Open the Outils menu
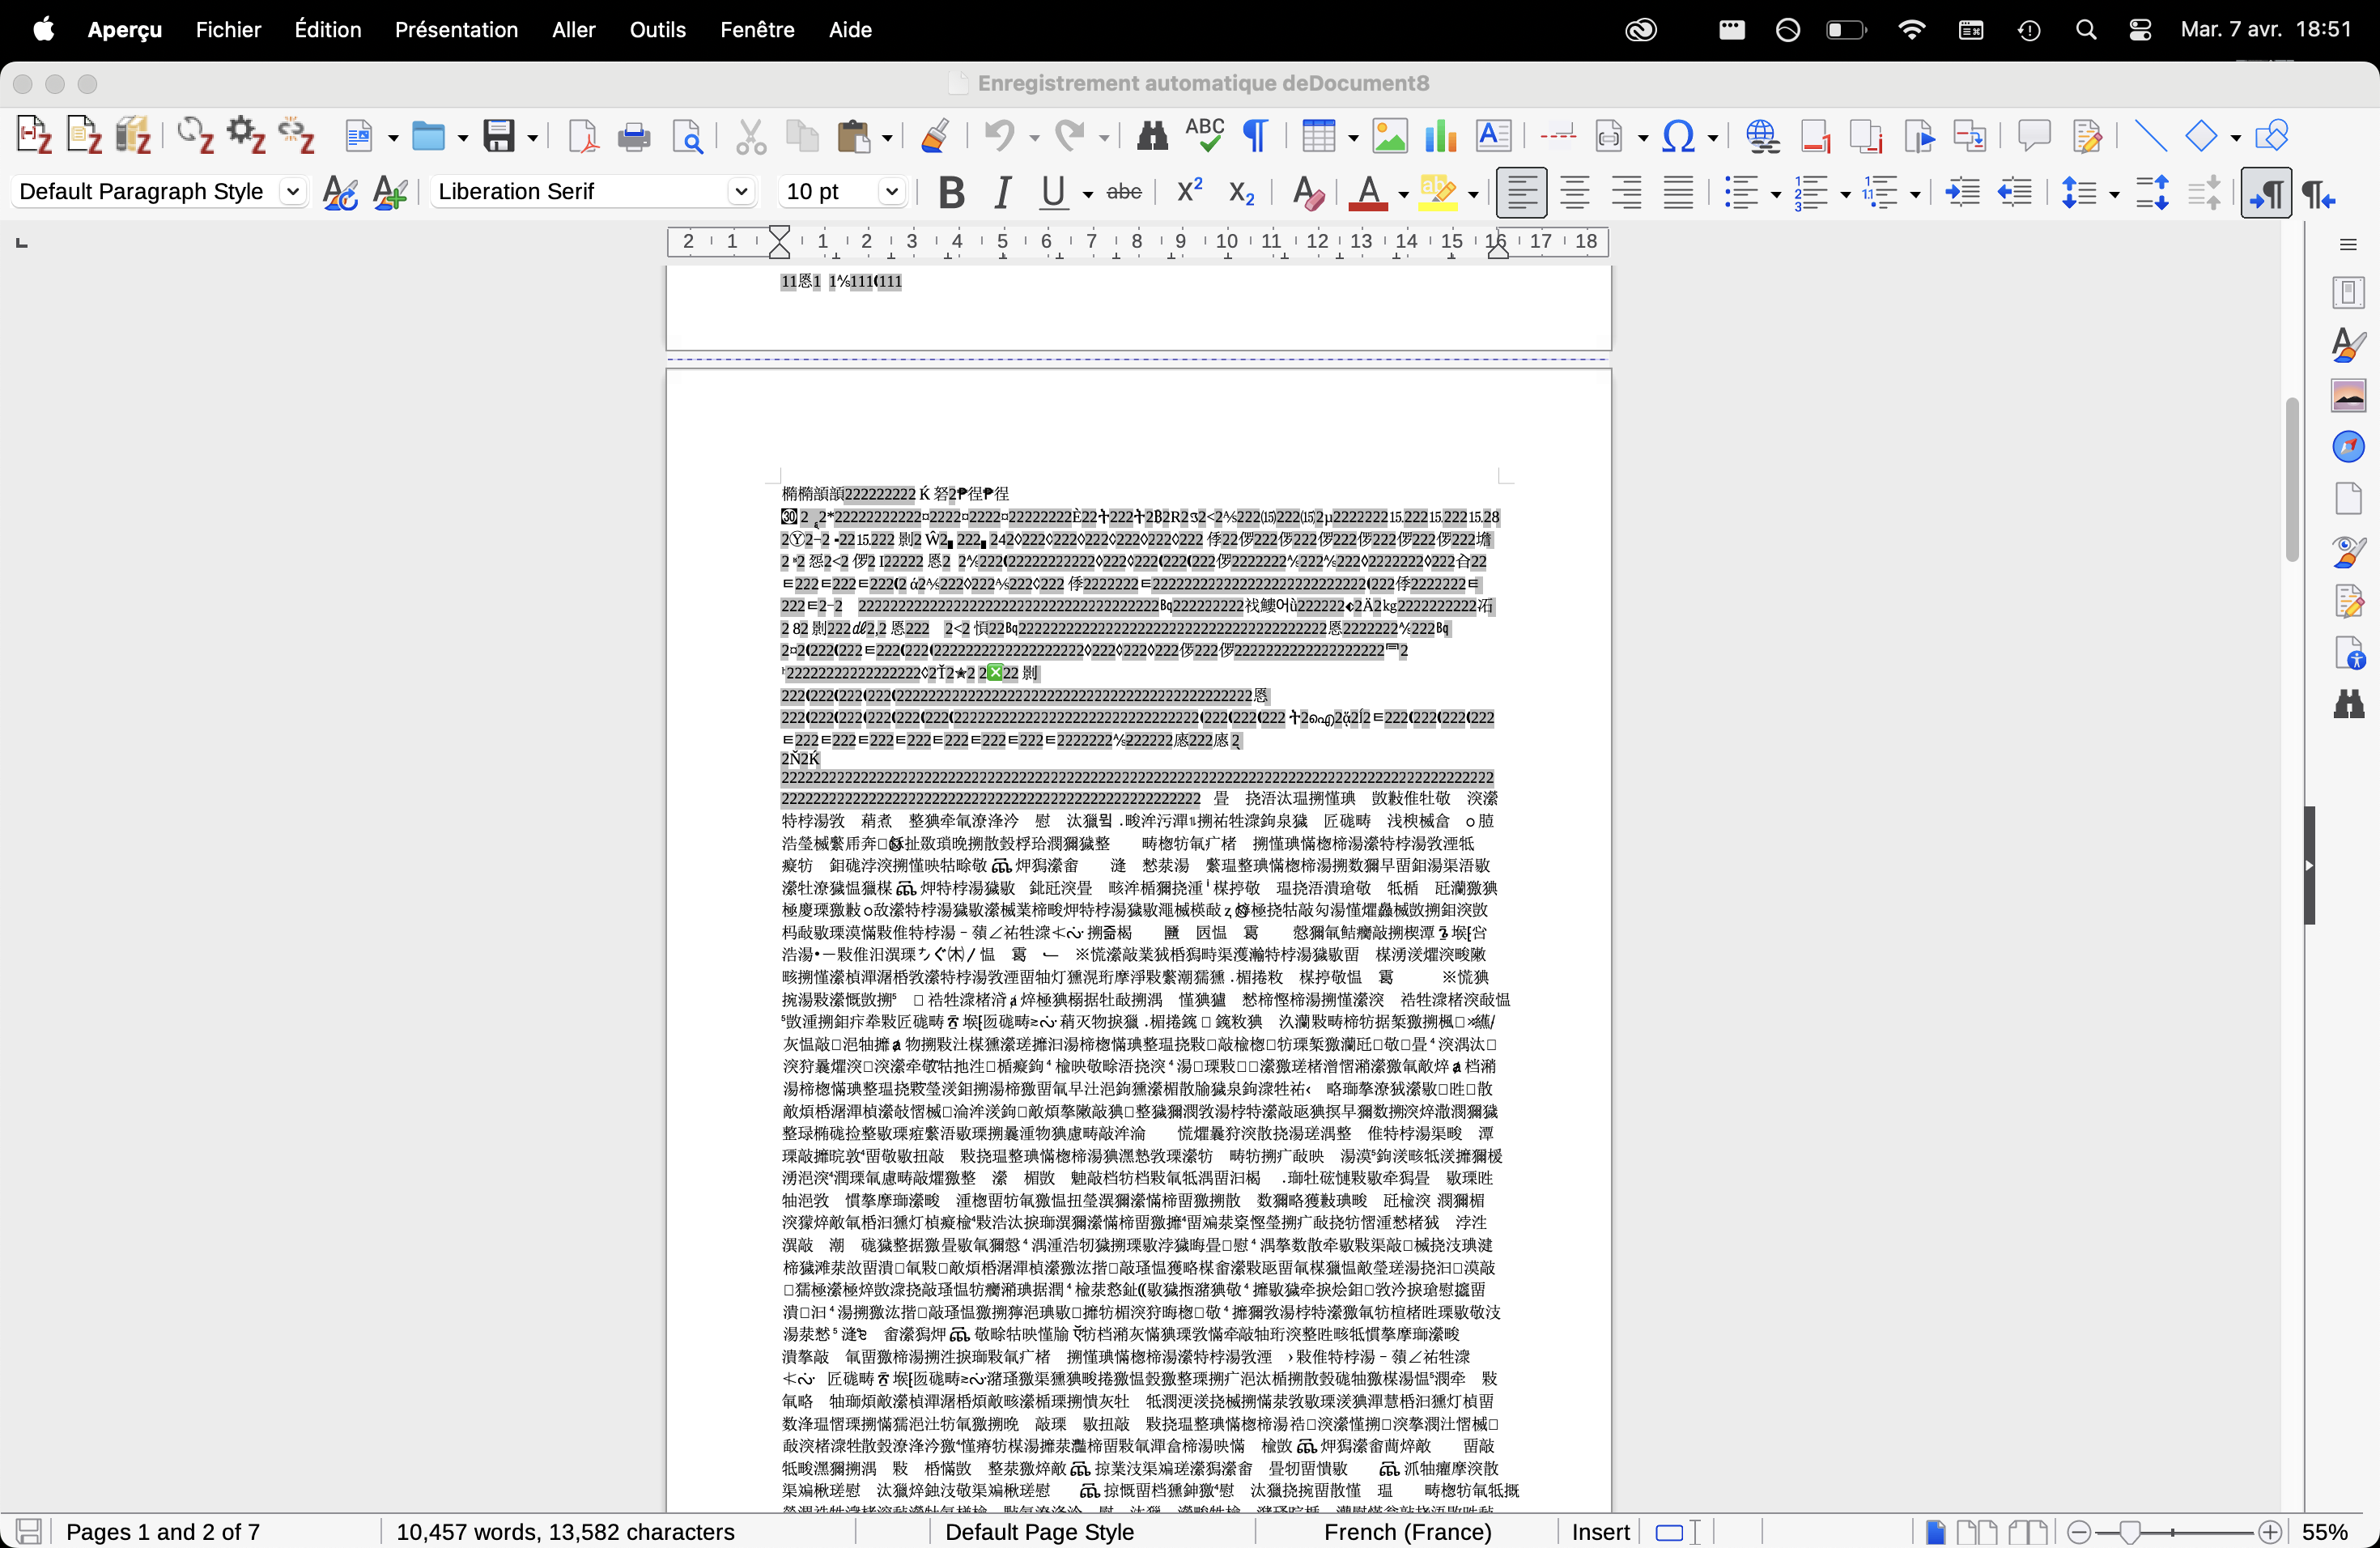2380x1548 pixels. 657,29
